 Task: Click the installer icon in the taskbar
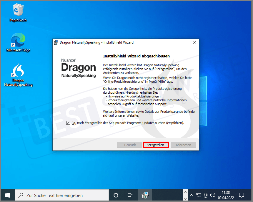tap(145, 195)
